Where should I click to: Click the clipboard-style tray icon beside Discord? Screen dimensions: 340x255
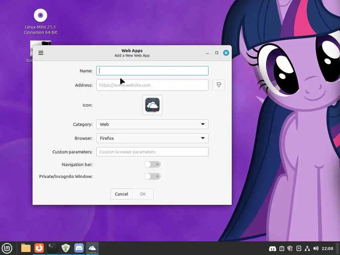point(282,248)
